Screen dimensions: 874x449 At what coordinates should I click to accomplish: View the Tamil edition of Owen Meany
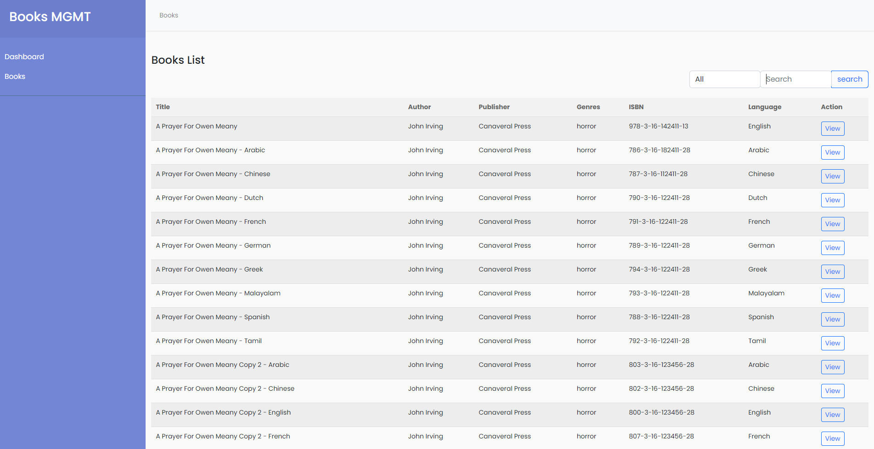pyautogui.click(x=832, y=343)
